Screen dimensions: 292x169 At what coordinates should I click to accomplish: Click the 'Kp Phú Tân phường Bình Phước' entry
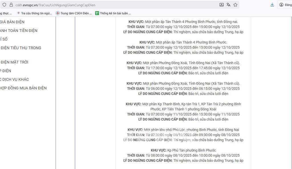coord(183,150)
